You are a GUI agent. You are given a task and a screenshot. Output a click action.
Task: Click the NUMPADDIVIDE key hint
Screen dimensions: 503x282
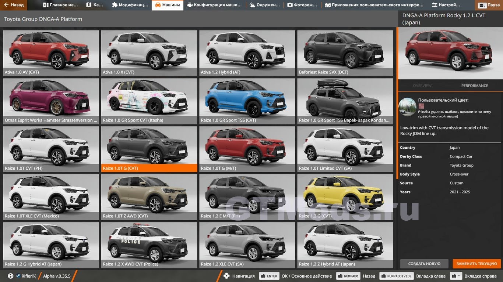point(397,276)
